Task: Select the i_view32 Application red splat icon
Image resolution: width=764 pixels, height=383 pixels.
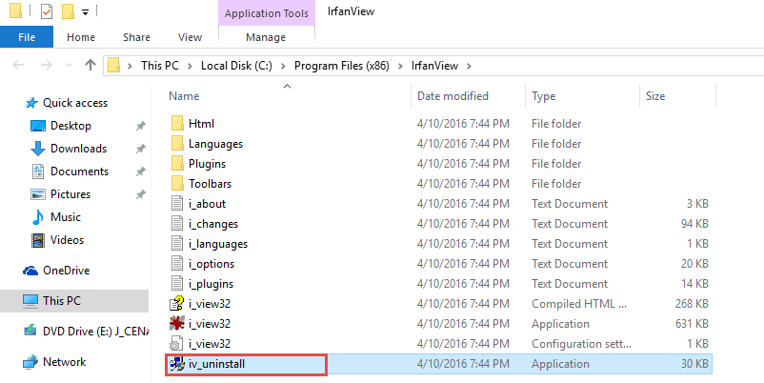Action: (177, 324)
